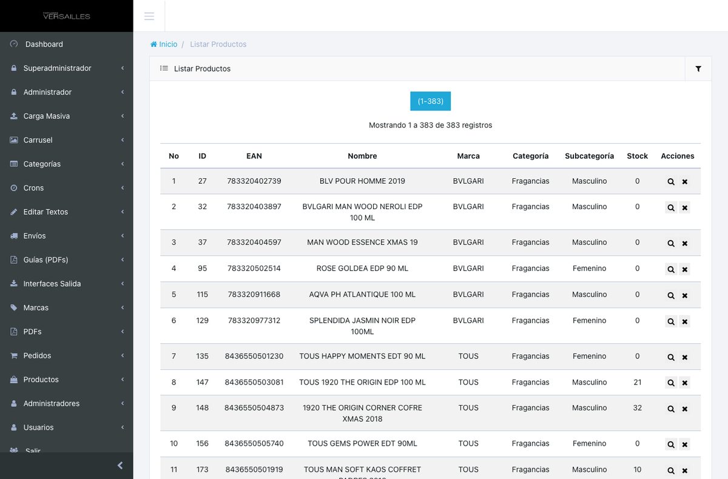The width and height of the screenshot is (728, 479).
Task: Click the Subcategoría column header
Action: pyautogui.click(x=589, y=156)
